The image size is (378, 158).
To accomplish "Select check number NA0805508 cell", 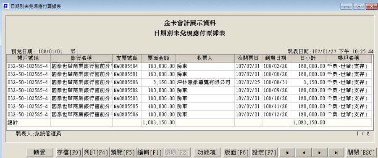I will pyautogui.click(x=127, y=82).
